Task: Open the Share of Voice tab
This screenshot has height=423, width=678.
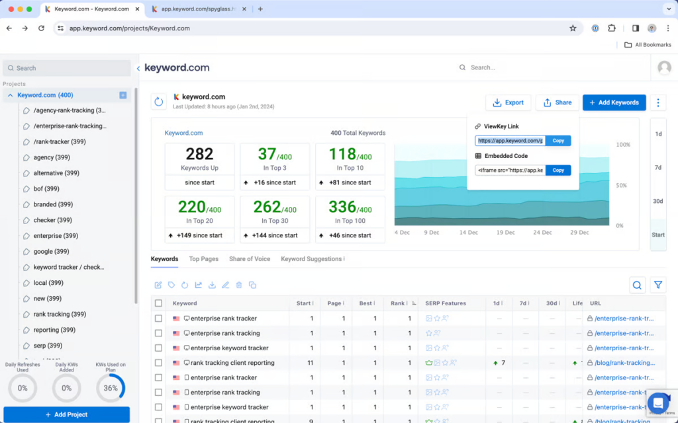Action: pyautogui.click(x=250, y=259)
